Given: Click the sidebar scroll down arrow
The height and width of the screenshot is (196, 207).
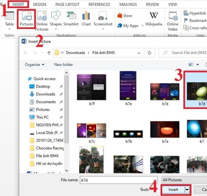Looking at the screenshot, I should pyautogui.click(x=67, y=171).
